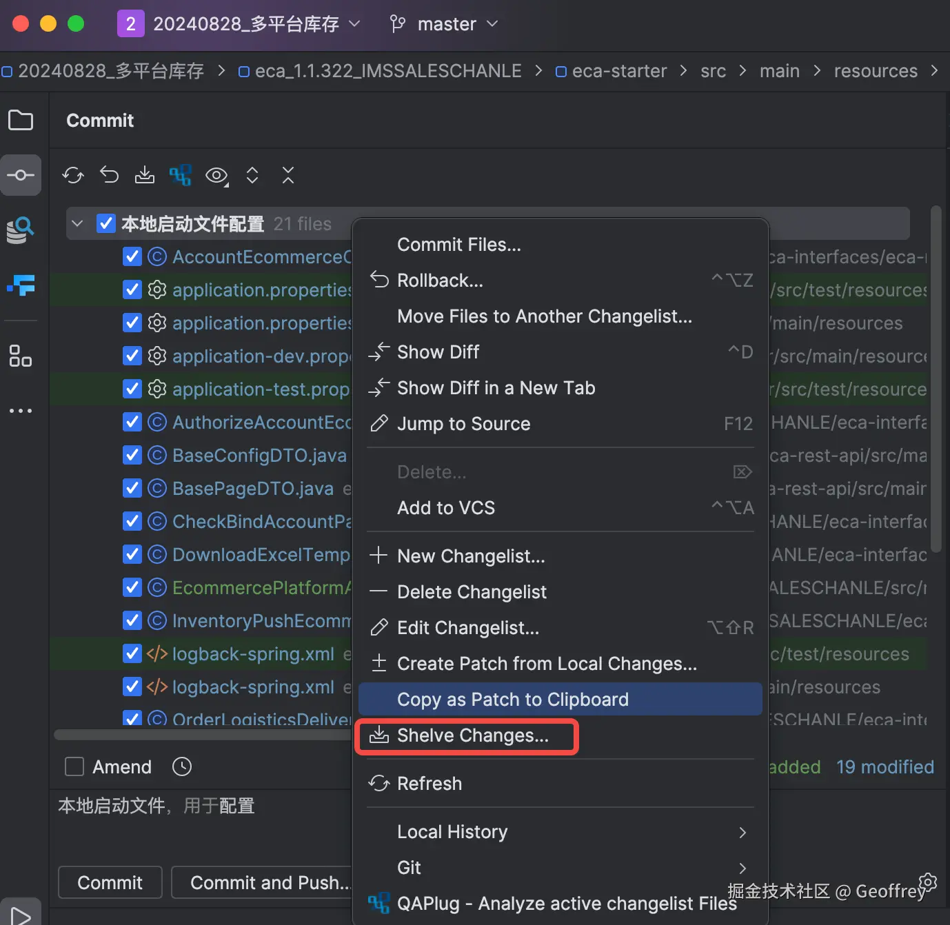The width and height of the screenshot is (950, 925).
Task: Click the Rollback toolbar icon
Action: click(109, 175)
